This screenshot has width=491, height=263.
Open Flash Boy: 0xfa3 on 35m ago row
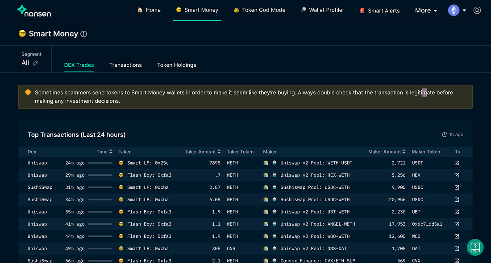coord(149,212)
